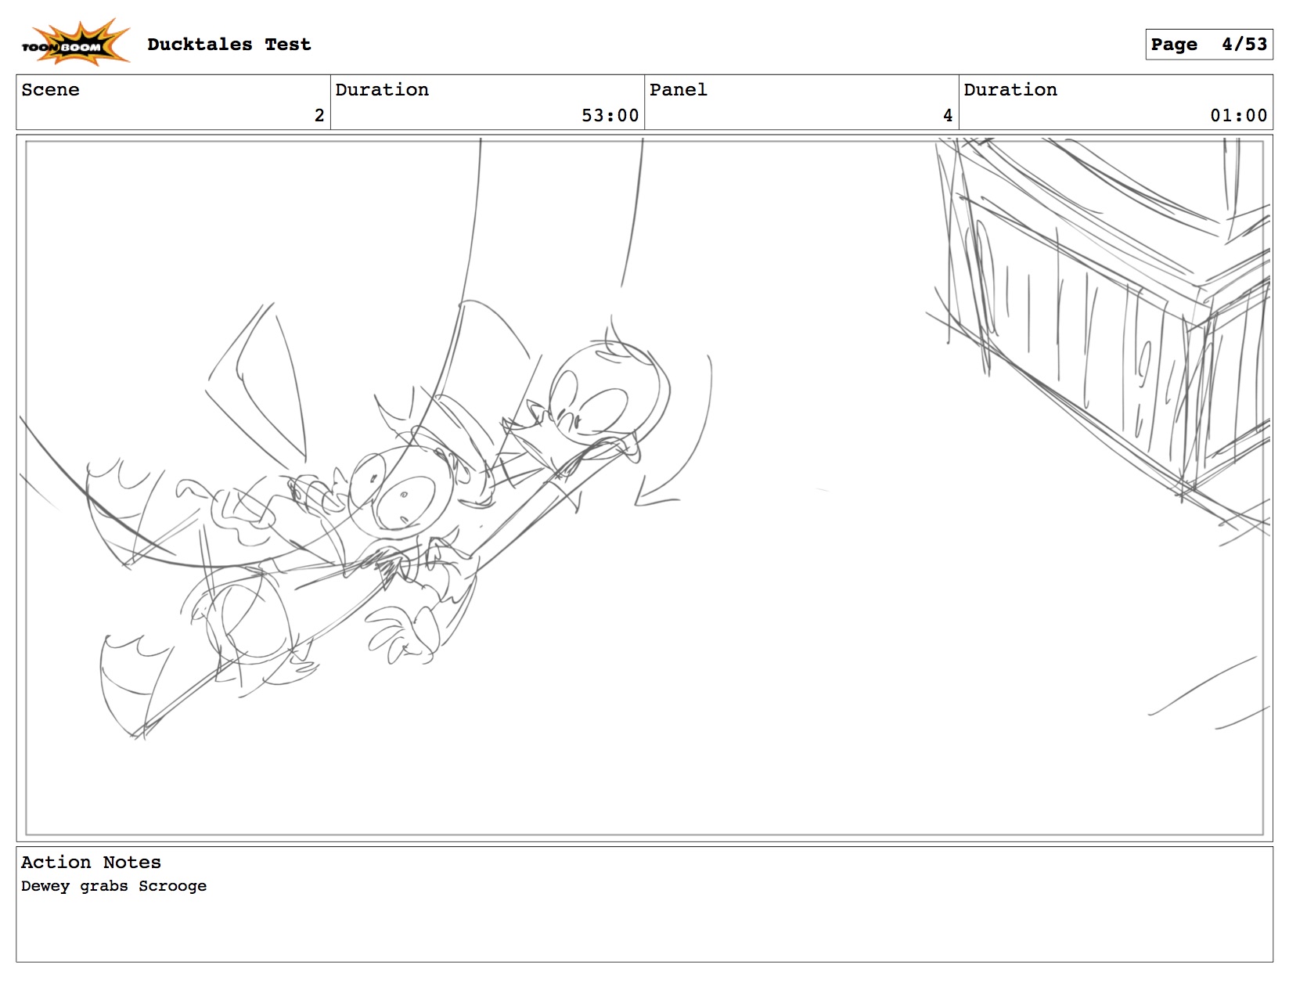Viewport: 1289px width, 998px height.
Task: Click the Action Notes heading
Action: [91, 863]
